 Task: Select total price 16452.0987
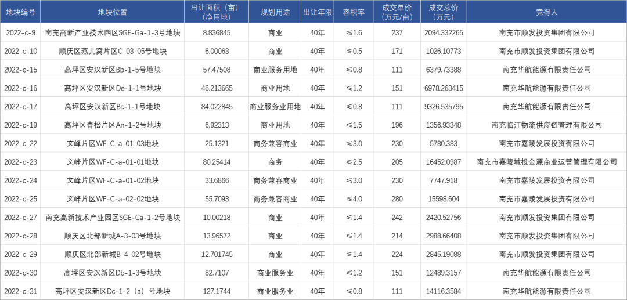point(443,162)
